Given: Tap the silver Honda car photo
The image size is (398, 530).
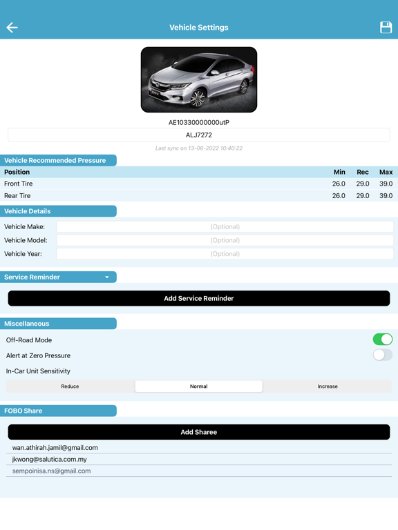Looking at the screenshot, I should 199,80.
